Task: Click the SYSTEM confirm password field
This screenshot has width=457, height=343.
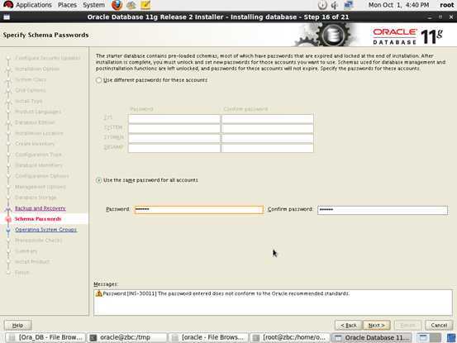Action: pos(268,128)
